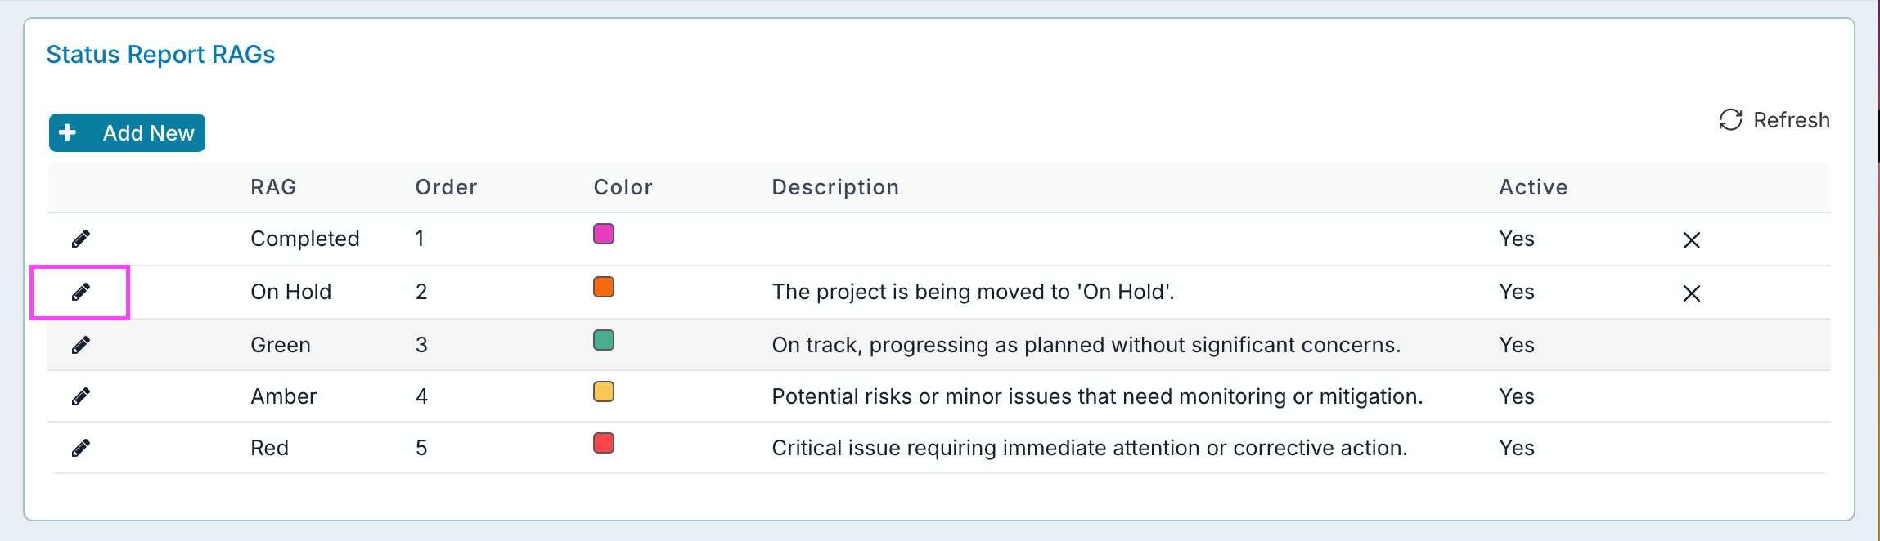This screenshot has height=541, width=1880.
Task: Select the pink Completed color swatch
Action: tap(604, 235)
